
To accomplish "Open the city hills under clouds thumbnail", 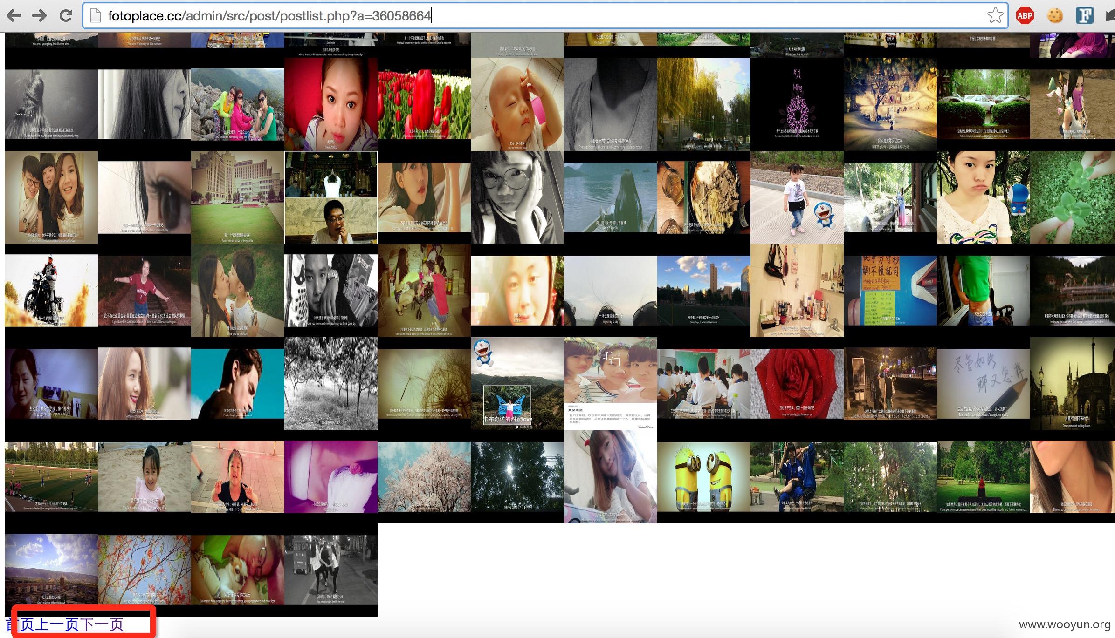I will click(x=51, y=570).
